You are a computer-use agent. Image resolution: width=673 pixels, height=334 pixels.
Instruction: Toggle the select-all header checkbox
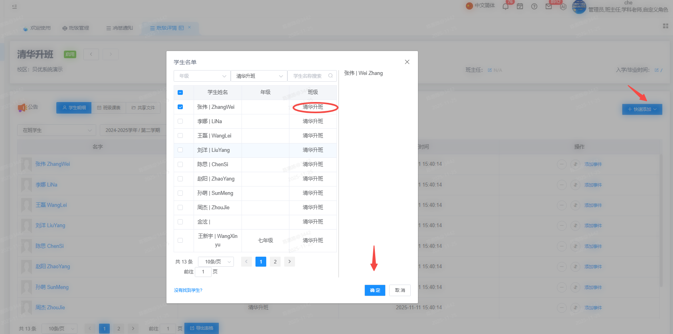coord(180,92)
